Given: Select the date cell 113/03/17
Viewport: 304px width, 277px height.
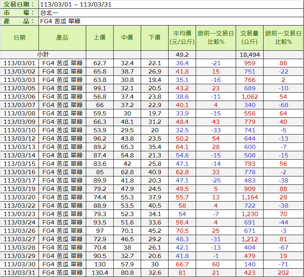Looking at the screenshot, I should [x=19, y=180].
